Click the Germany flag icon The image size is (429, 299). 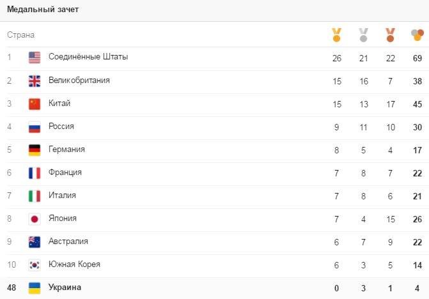coord(35,149)
